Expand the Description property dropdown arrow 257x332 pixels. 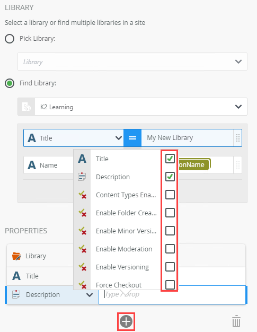90,295
